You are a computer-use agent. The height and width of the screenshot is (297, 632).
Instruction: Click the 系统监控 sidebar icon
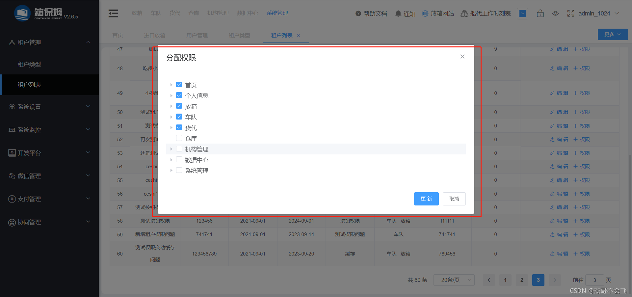[12, 130]
